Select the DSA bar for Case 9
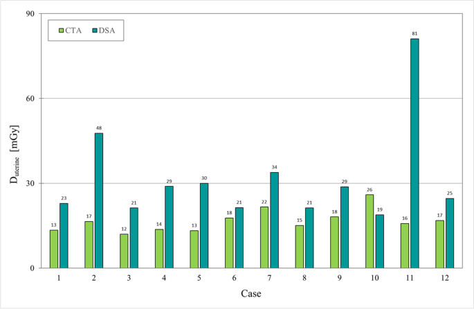Screen dimensions: 474x309 pyautogui.click(x=345, y=227)
